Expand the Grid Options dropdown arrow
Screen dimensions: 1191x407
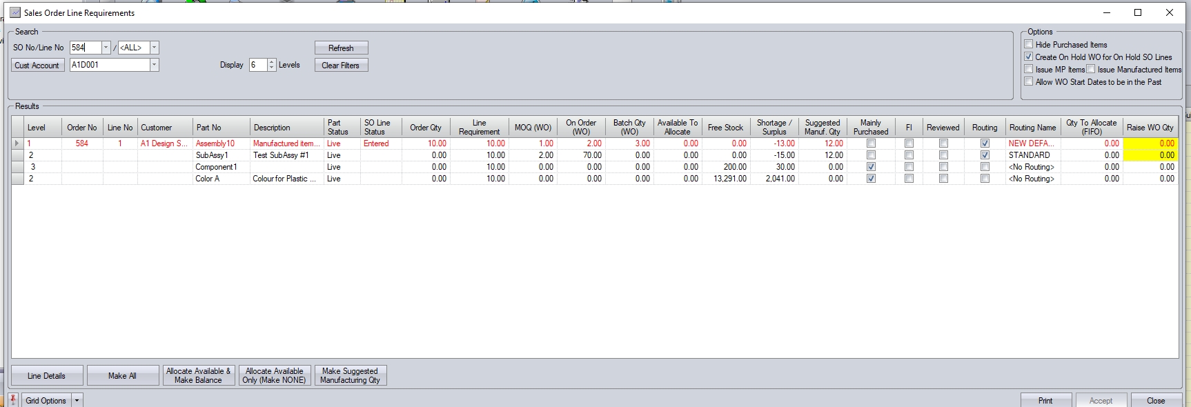click(77, 400)
